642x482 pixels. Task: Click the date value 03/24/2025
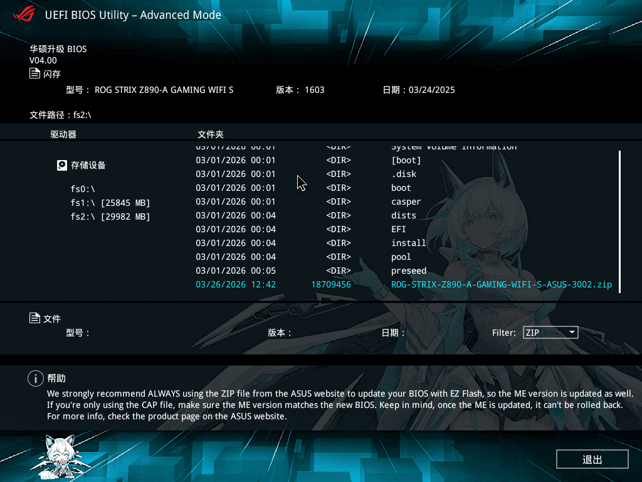(431, 90)
